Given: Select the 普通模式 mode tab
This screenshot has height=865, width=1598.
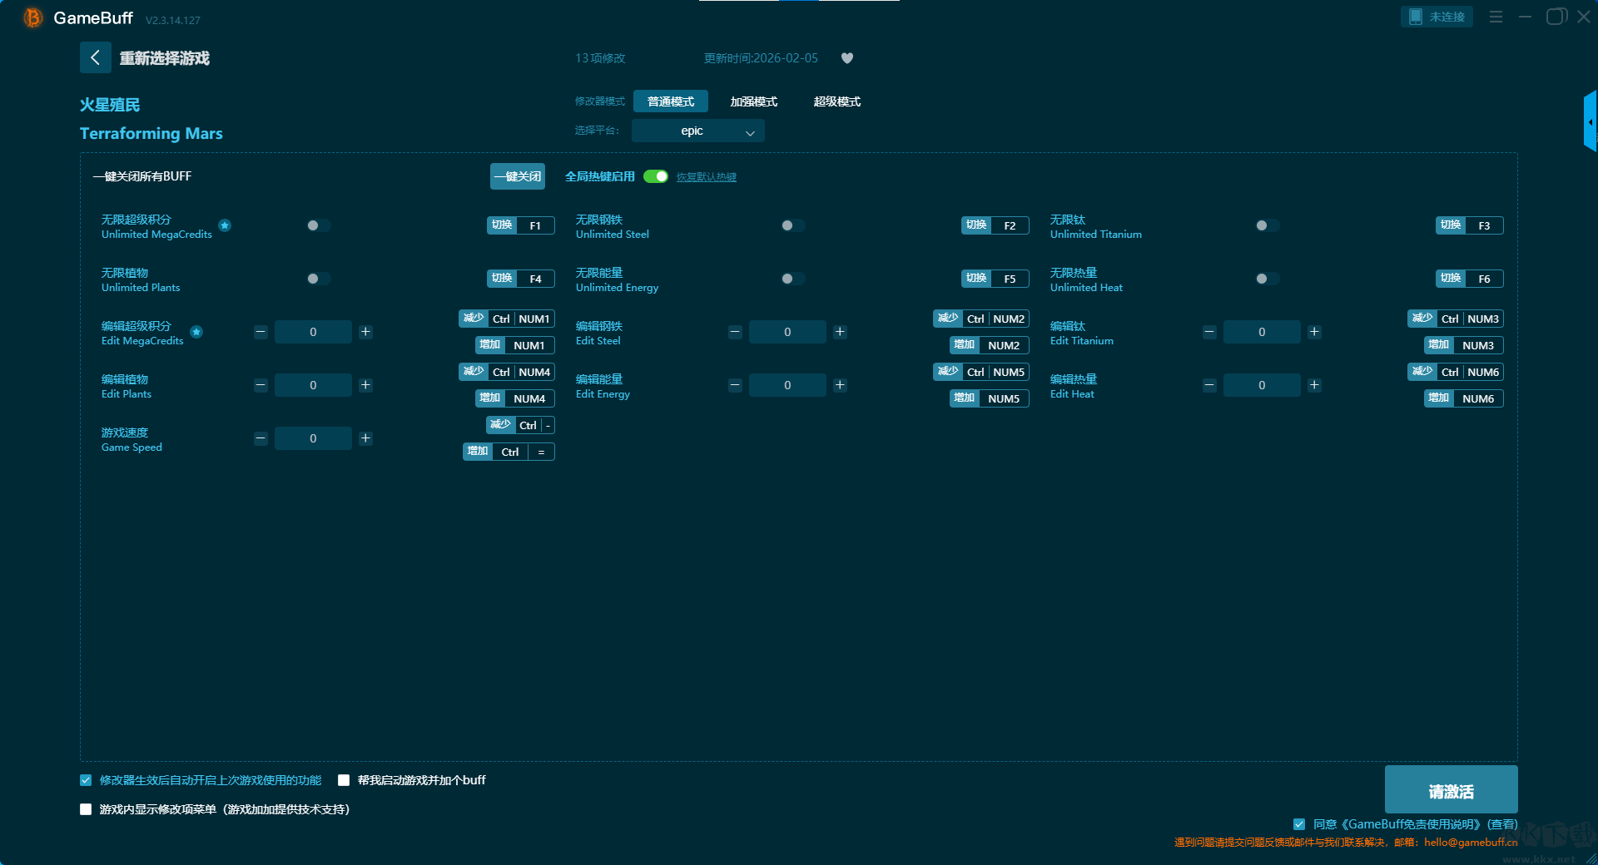Looking at the screenshot, I should tap(671, 101).
